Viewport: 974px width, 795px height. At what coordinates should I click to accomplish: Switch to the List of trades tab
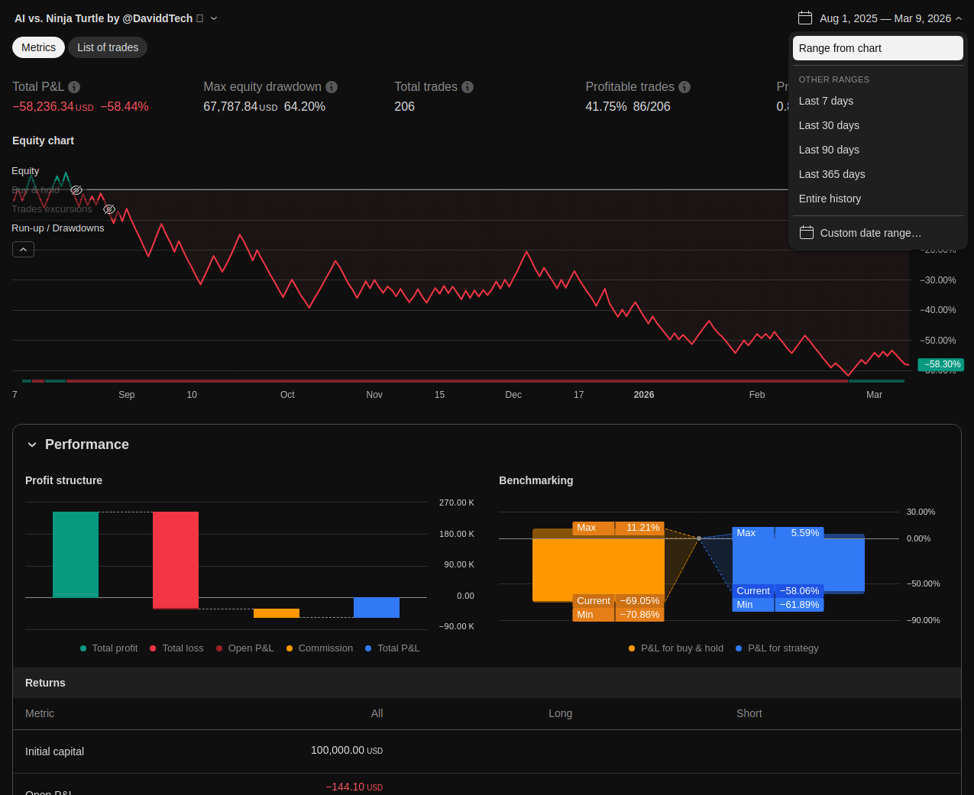point(108,47)
